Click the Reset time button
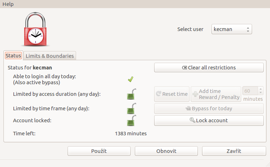The image size is (270, 167). pyautogui.click(x=172, y=94)
